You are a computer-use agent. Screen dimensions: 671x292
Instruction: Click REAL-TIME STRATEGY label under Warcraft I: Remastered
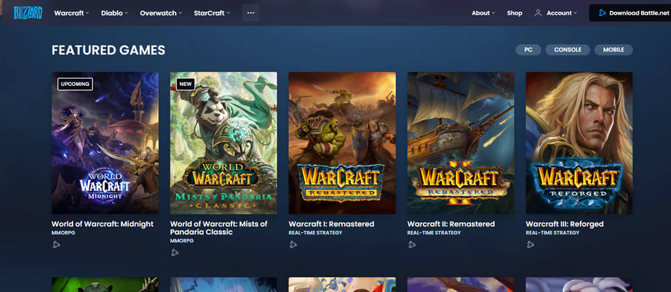[315, 232]
